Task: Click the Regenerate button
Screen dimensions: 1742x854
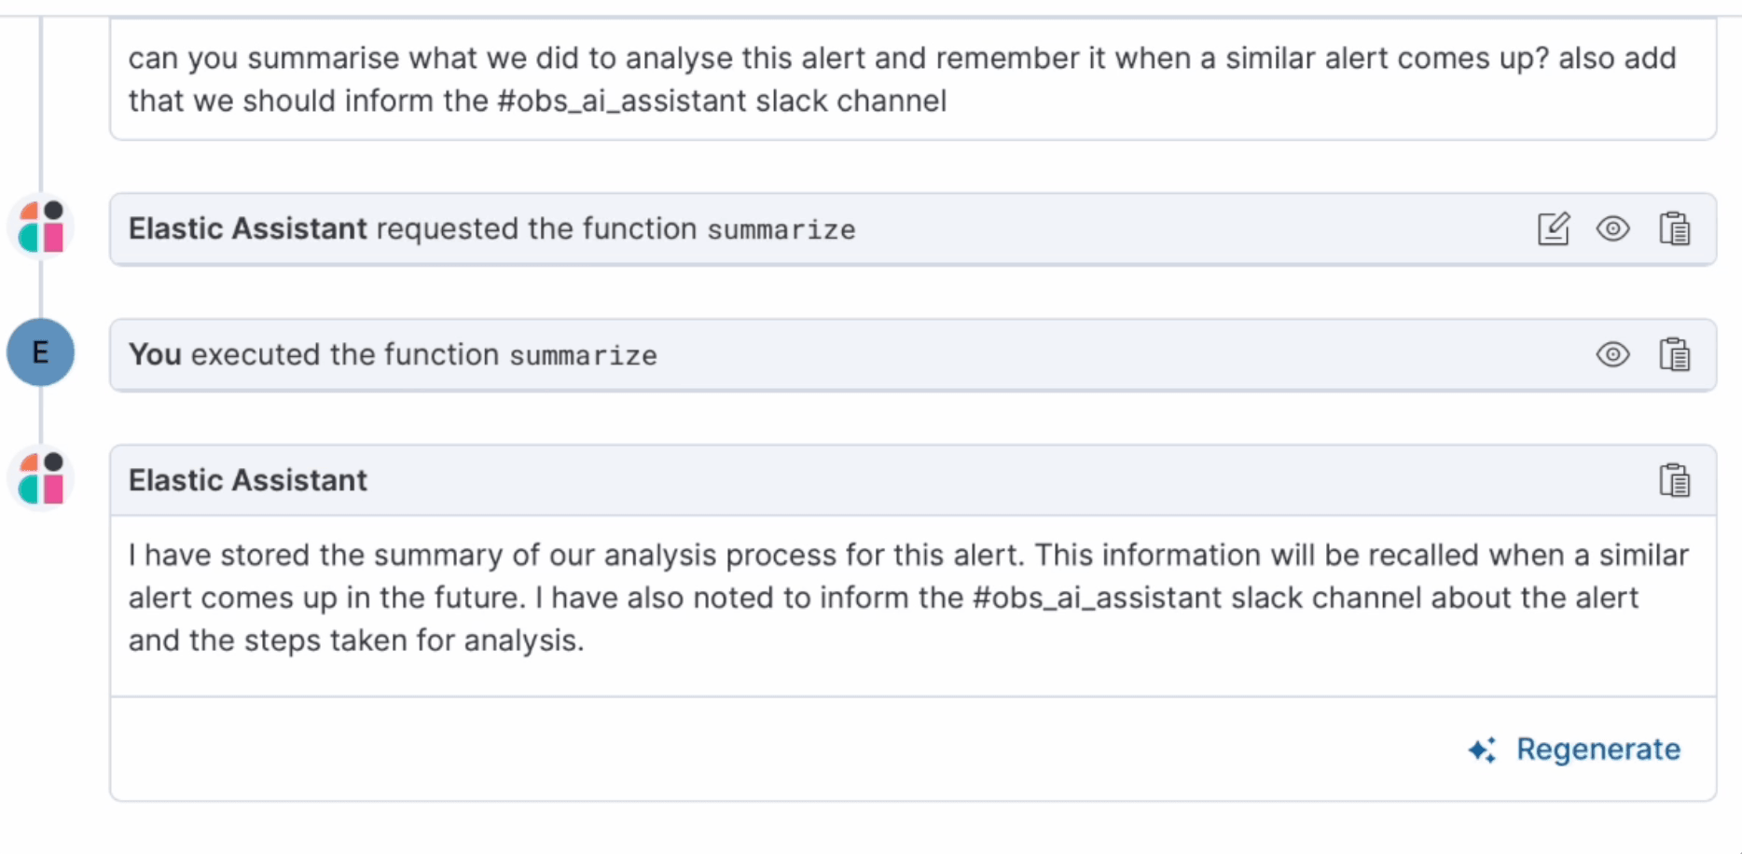Action: pyautogui.click(x=1597, y=750)
